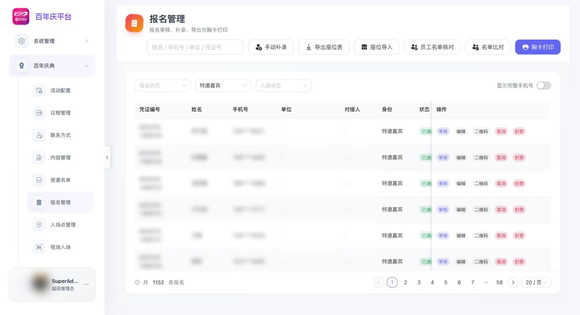Collapse the sidebar with the arrow handle
580x315 pixels.
[x=107, y=157]
